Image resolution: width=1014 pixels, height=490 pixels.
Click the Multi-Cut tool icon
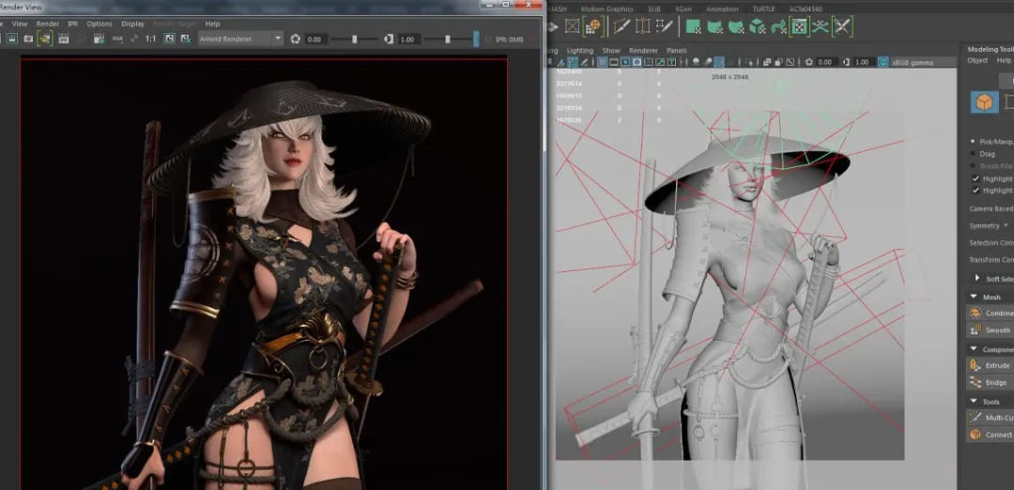976,417
